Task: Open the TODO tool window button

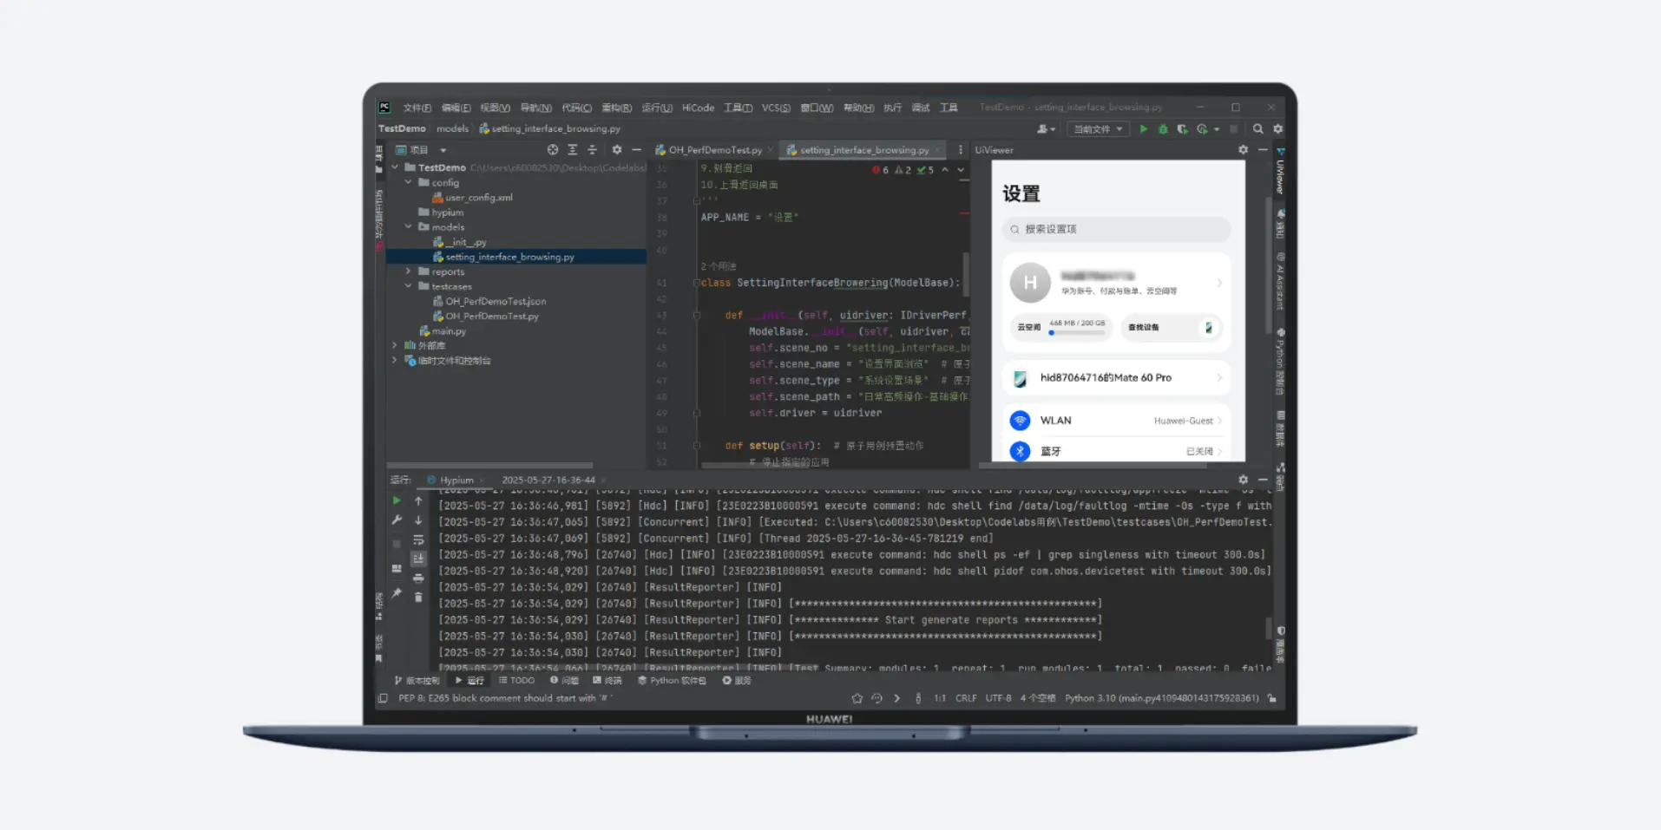Action: coord(517,681)
